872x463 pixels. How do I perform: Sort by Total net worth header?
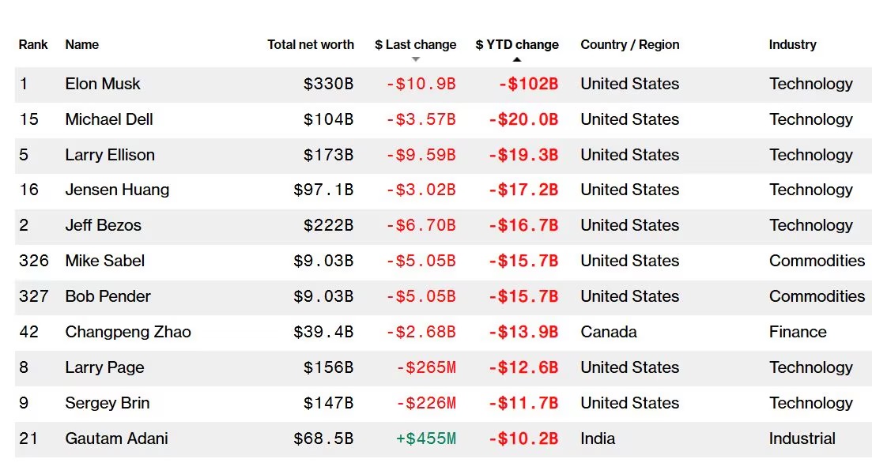click(311, 44)
